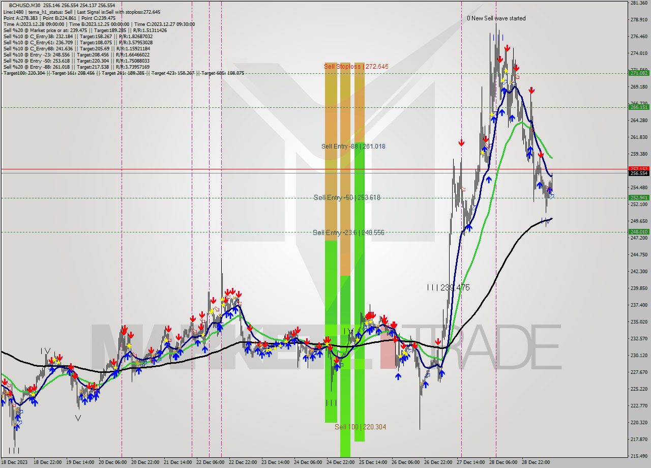Viewport: 651px width, 468px height.
Task: Click the '26 Dec 22:00' time label
Action: click(x=438, y=463)
